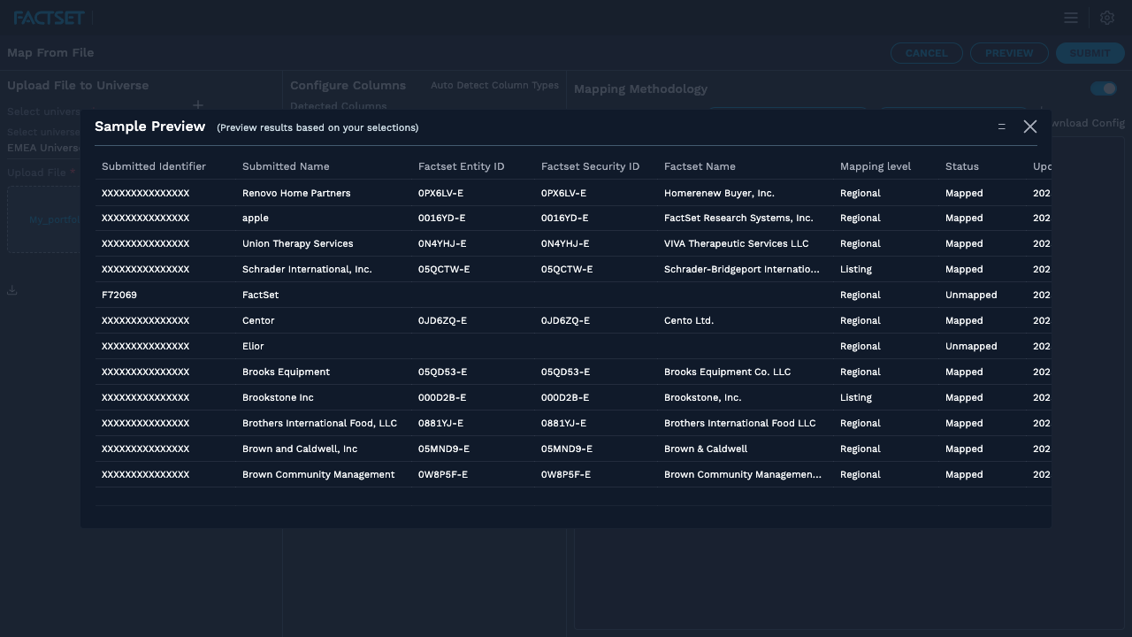Click the download icon in left panel
1132x637 pixels.
pos(12,290)
